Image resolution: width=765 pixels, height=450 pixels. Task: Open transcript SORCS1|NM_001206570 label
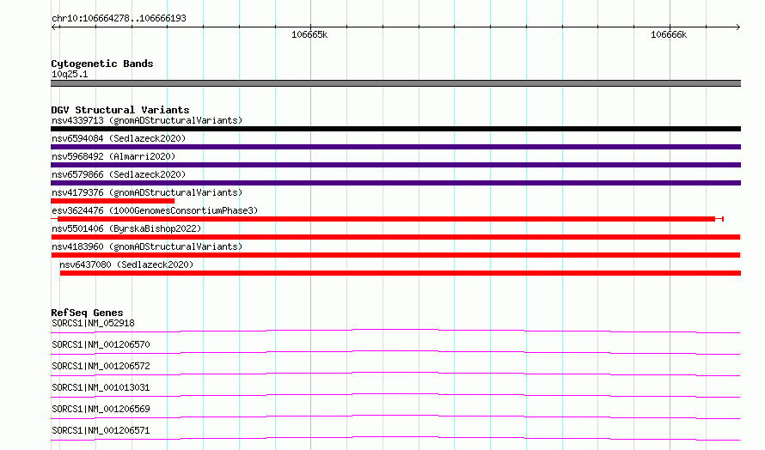click(x=101, y=344)
